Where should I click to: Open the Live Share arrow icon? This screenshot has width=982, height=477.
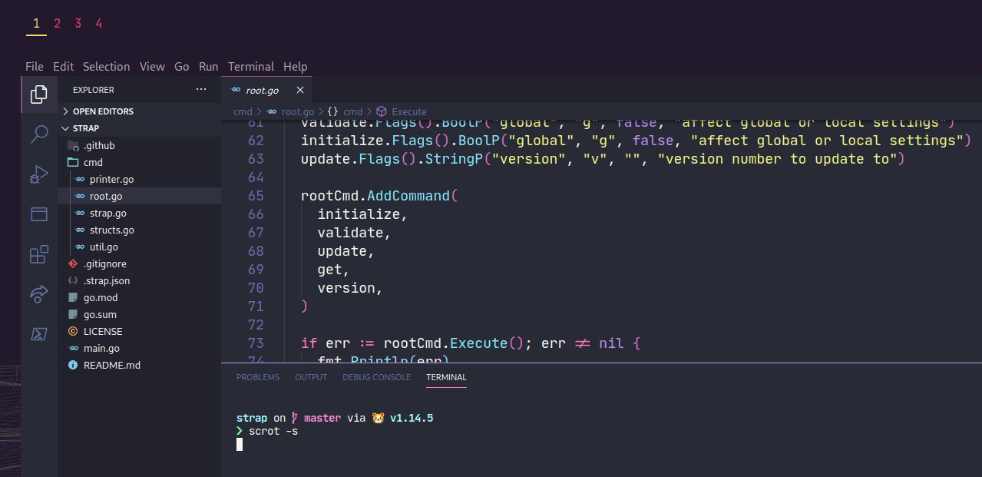[x=38, y=293]
